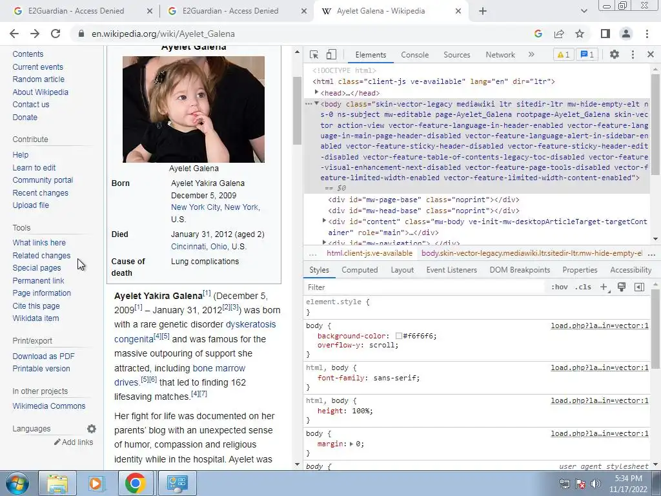Share this page icon
This screenshot has height=496, width=661.
click(559, 34)
